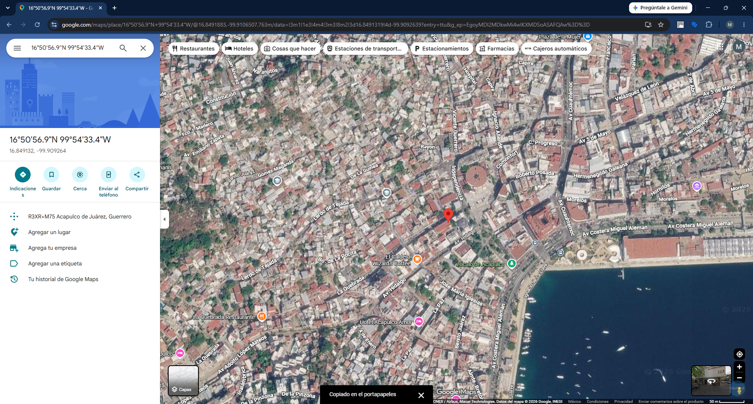The width and height of the screenshot is (753, 404).
Task: Center map on your location
Action: [x=739, y=354]
